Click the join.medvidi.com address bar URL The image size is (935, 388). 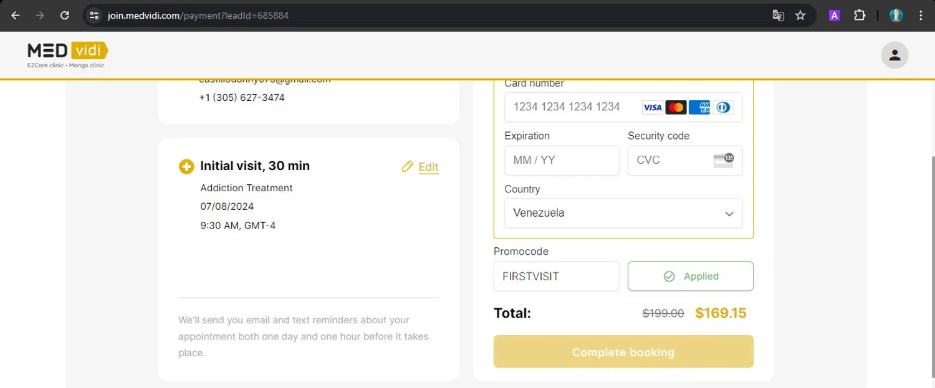coord(198,16)
